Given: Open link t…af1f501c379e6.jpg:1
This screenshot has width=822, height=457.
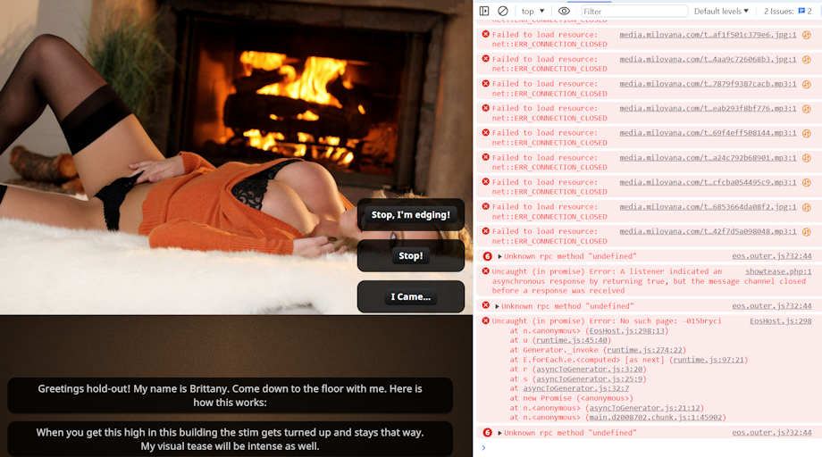Looking at the screenshot, I should tap(708, 35).
